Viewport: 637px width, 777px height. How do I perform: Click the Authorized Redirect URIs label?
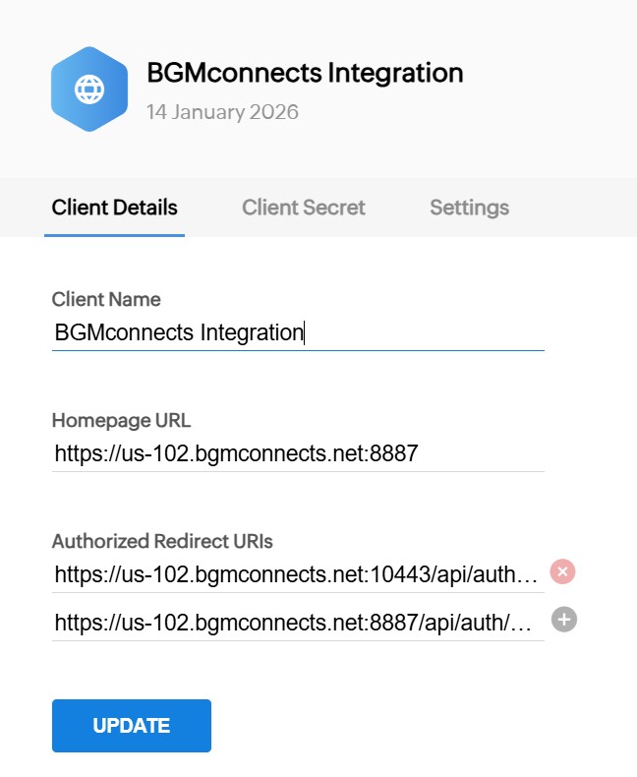(162, 541)
